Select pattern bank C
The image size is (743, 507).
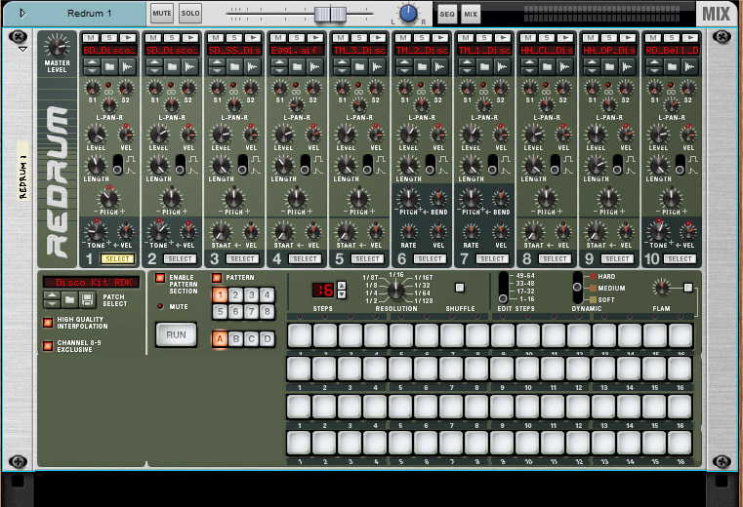(252, 339)
